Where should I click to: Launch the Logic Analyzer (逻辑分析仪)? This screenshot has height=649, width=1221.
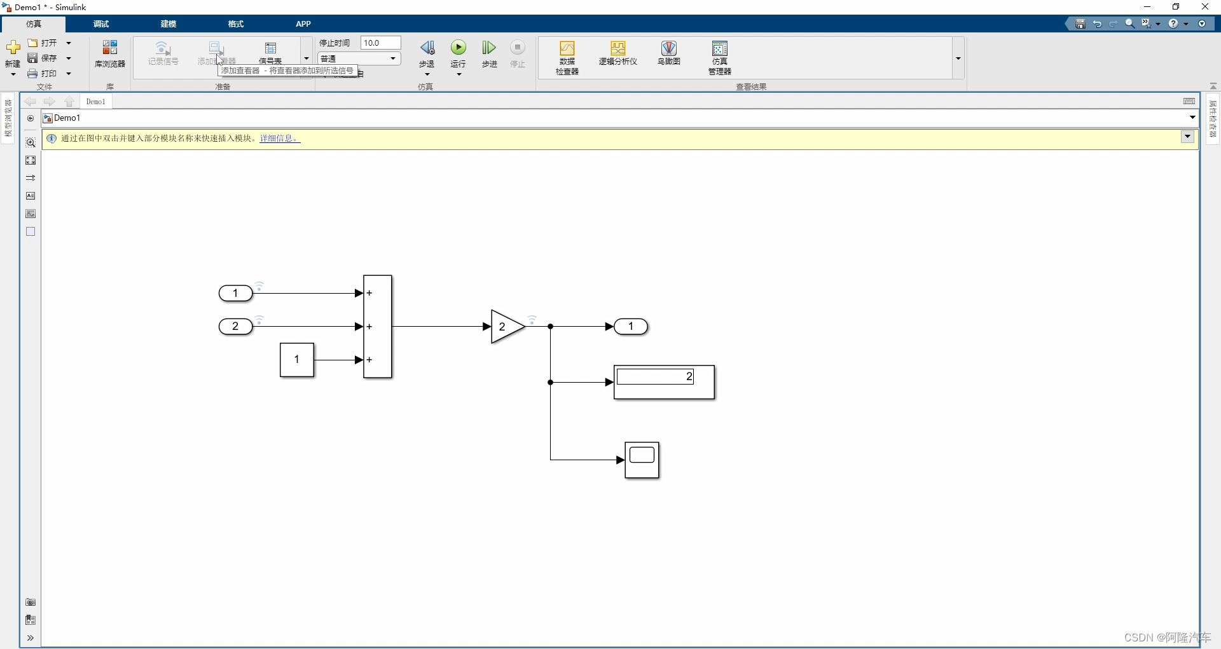click(x=617, y=56)
